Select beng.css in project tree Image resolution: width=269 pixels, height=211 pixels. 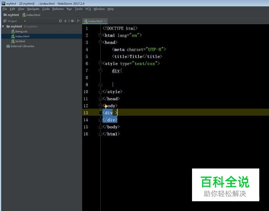point(21,31)
